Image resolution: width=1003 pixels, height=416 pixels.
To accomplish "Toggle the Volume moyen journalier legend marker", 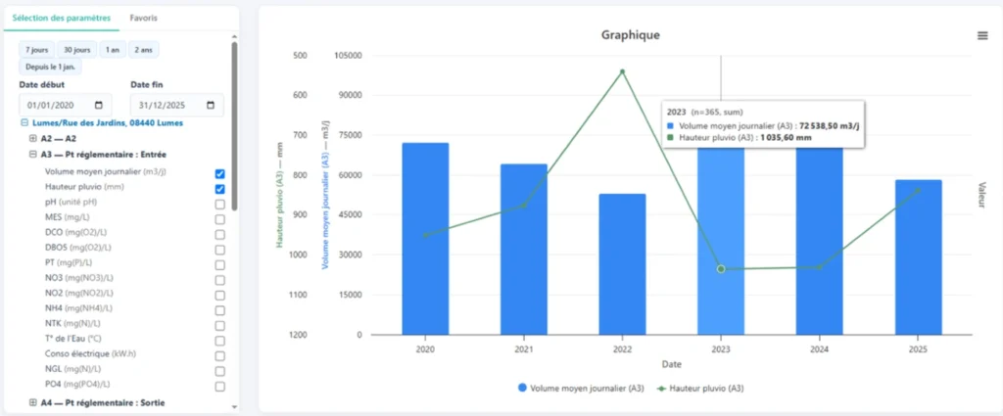I will [x=523, y=388].
